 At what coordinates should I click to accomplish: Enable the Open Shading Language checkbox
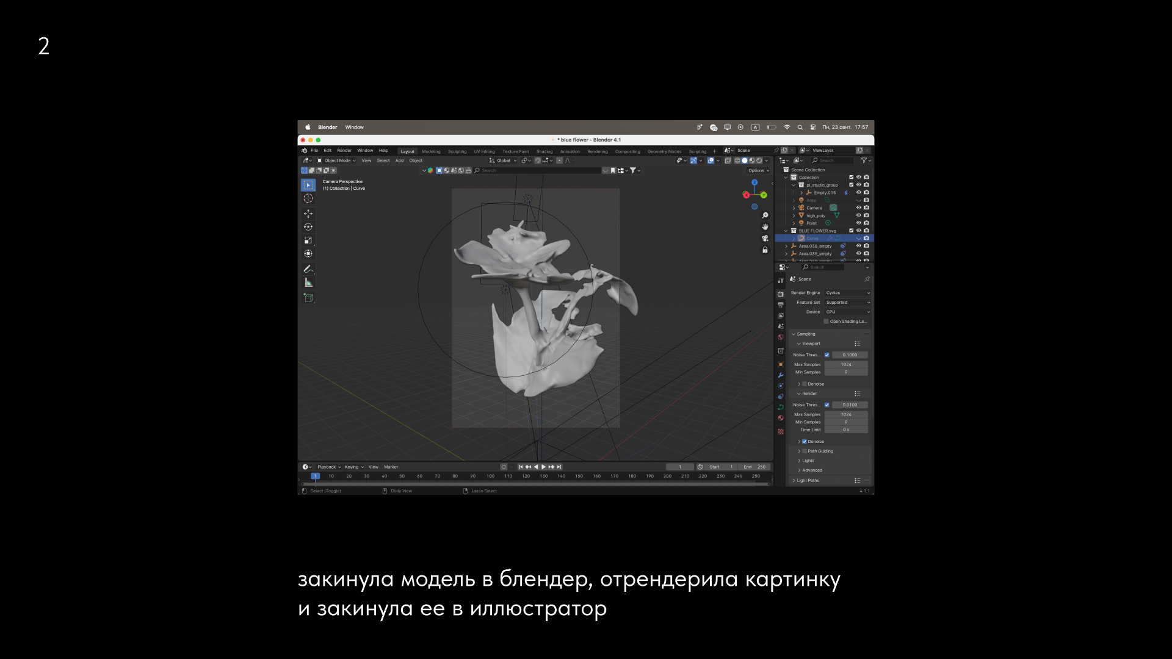(x=827, y=322)
